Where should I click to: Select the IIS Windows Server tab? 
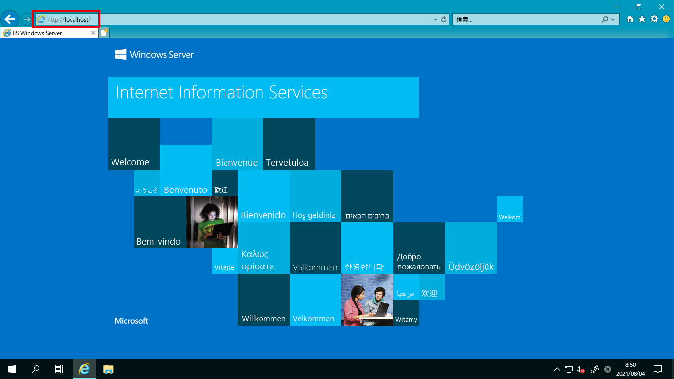coord(49,33)
